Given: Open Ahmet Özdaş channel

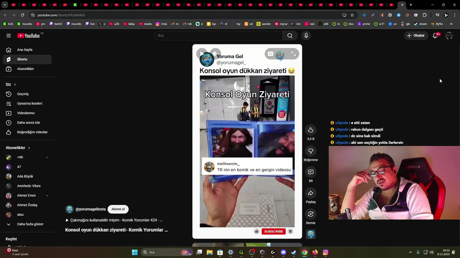Looking at the screenshot, I should [x=27, y=205].
